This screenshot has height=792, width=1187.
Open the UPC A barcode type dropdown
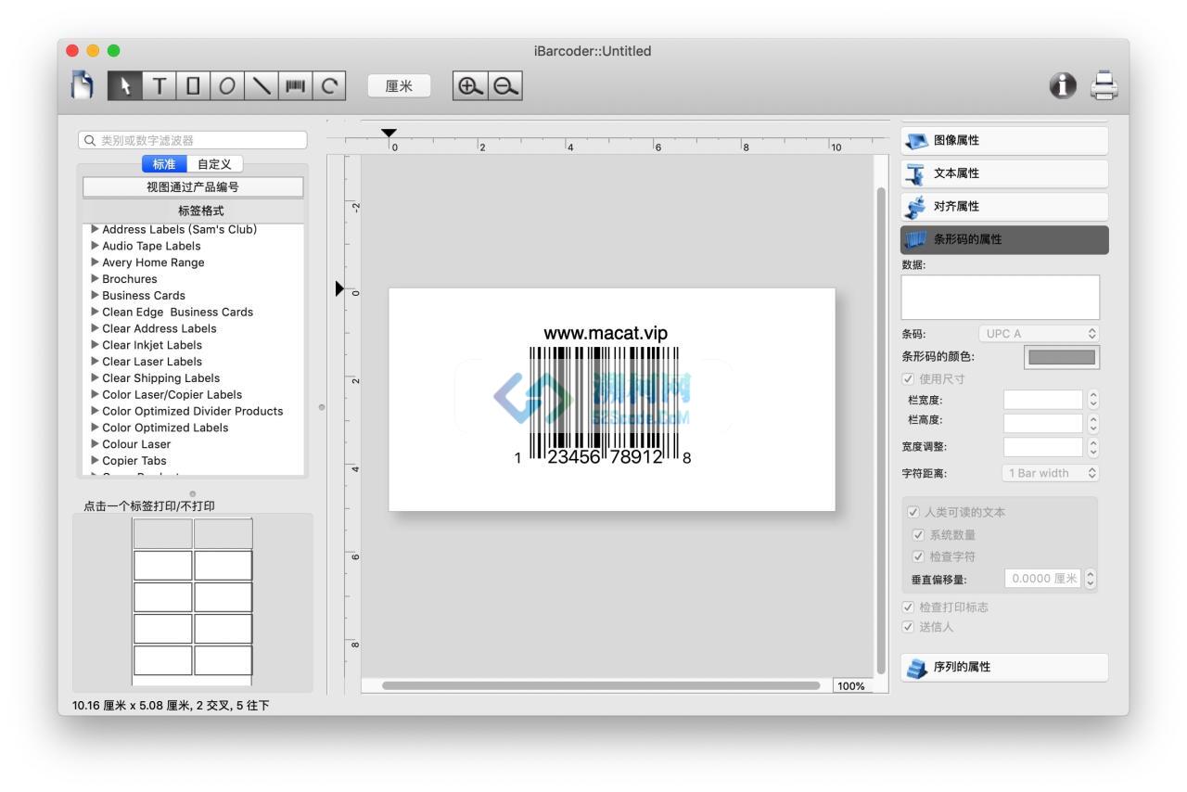click(x=1039, y=333)
